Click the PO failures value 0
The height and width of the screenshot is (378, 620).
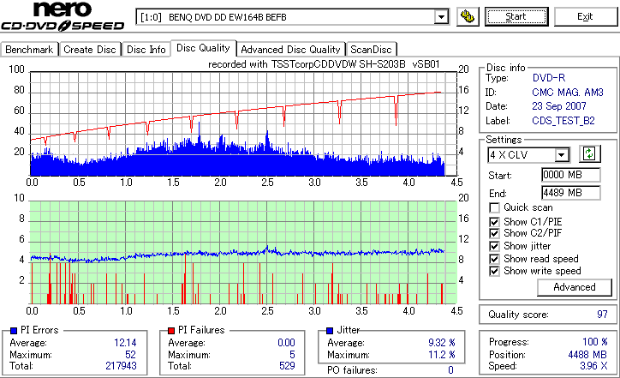pos(450,370)
